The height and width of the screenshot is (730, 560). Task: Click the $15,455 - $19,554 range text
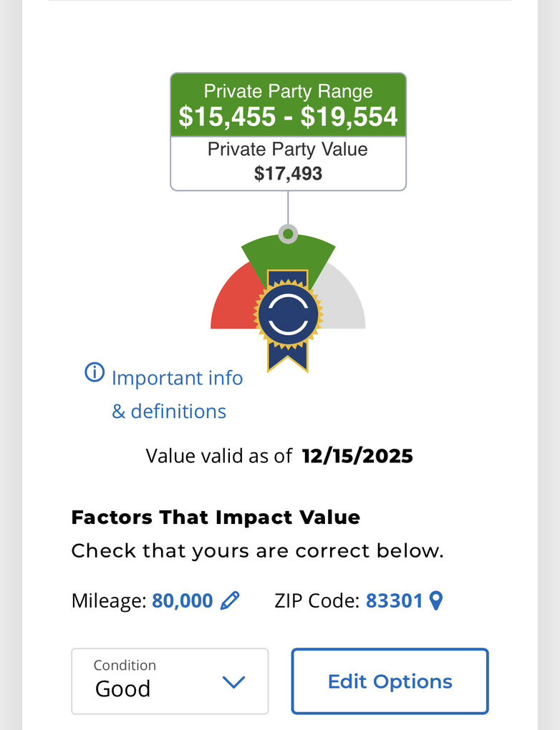288,117
